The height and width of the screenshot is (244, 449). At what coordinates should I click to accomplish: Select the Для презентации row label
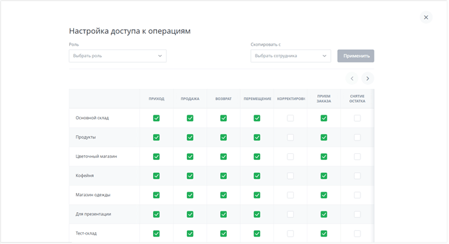point(93,214)
